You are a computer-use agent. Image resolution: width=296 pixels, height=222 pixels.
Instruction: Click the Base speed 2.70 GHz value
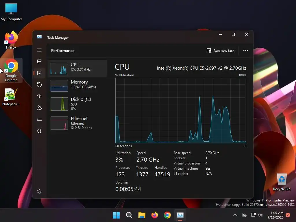pos(212,153)
